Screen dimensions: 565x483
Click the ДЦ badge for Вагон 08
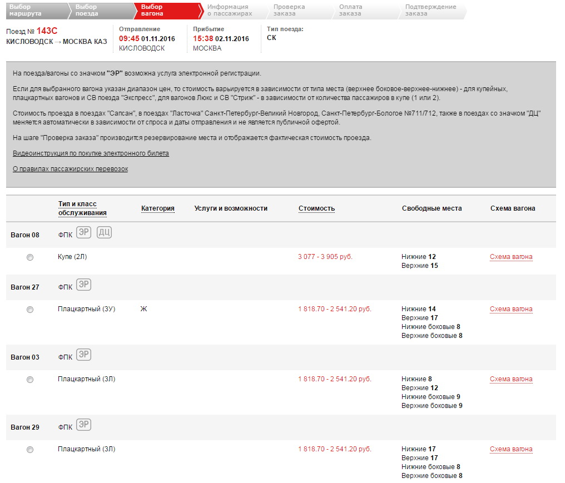point(104,232)
